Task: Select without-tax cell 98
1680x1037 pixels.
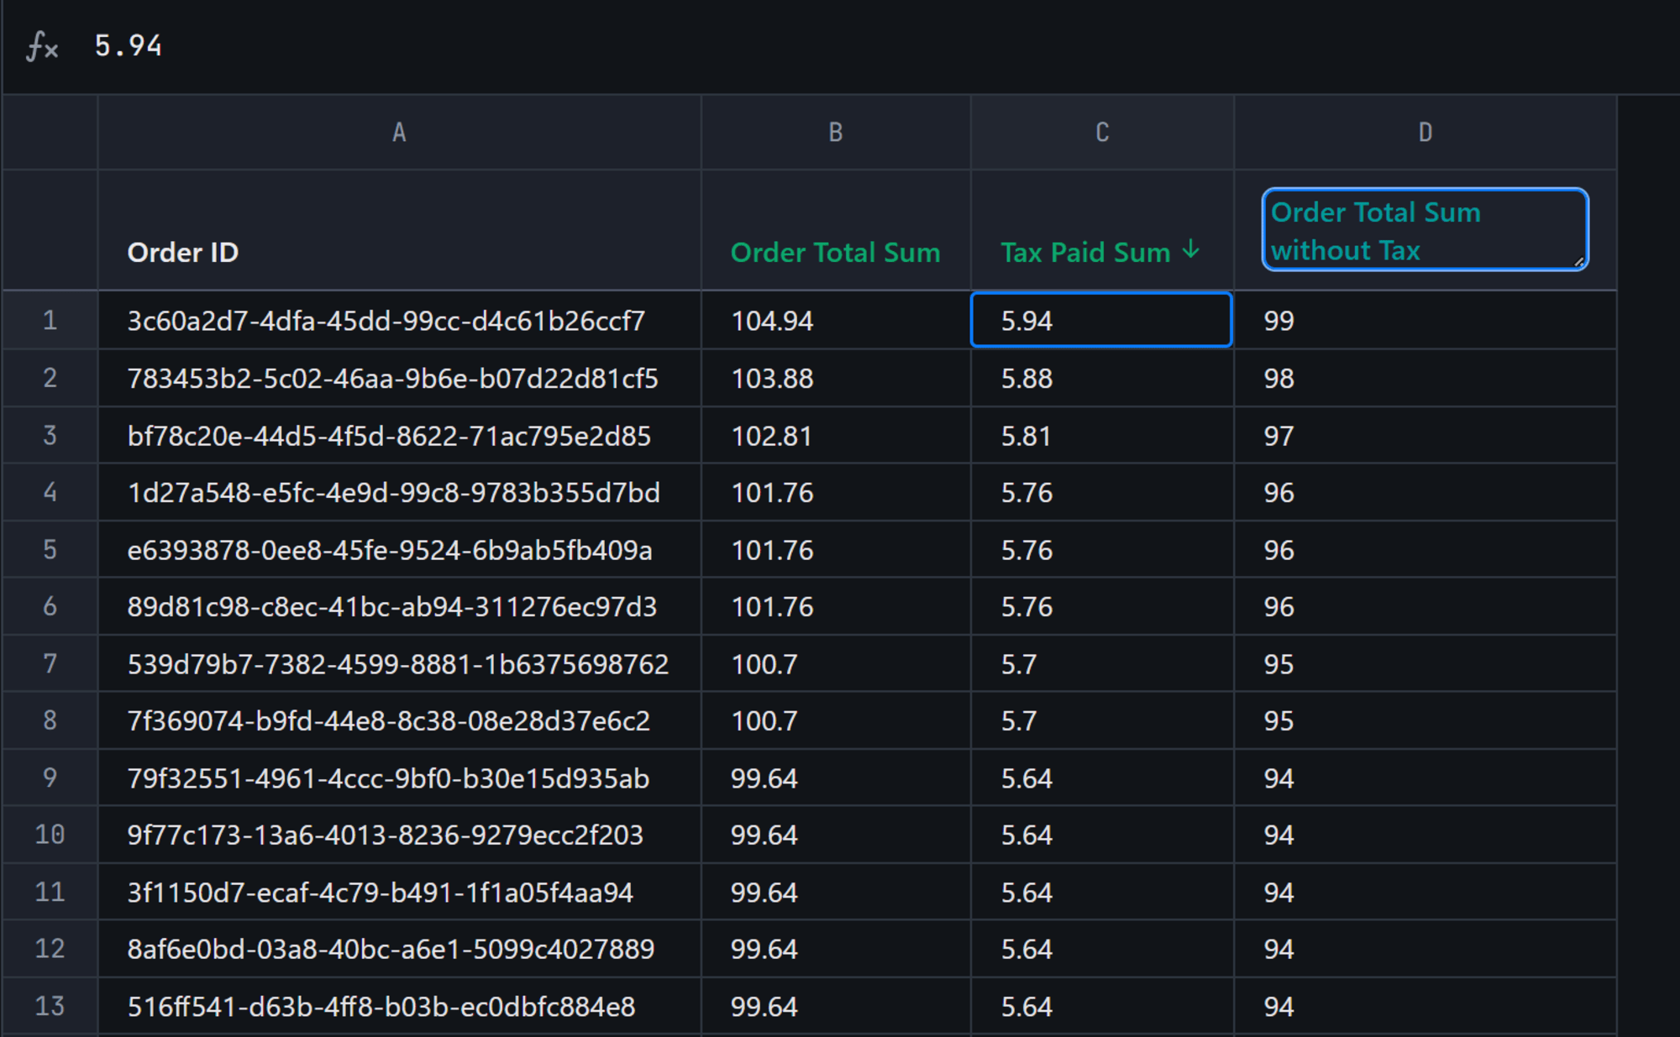Action: click(x=1425, y=378)
